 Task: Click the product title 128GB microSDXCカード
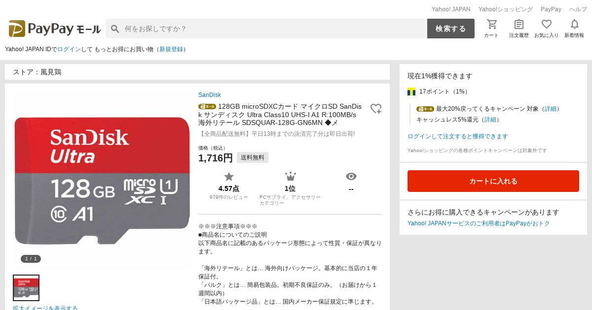[280, 115]
